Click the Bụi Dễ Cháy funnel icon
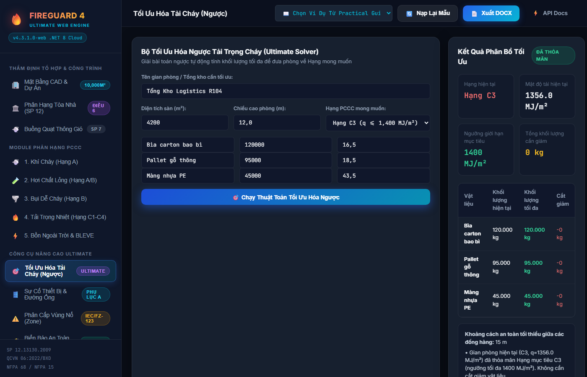The height and width of the screenshot is (377, 587). pyautogui.click(x=16, y=199)
